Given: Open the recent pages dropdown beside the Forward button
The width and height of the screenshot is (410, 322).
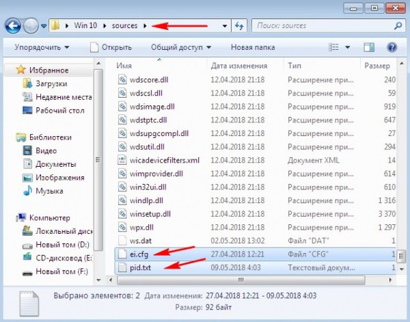Looking at the screenshot, I should click(x=44, y=26).
